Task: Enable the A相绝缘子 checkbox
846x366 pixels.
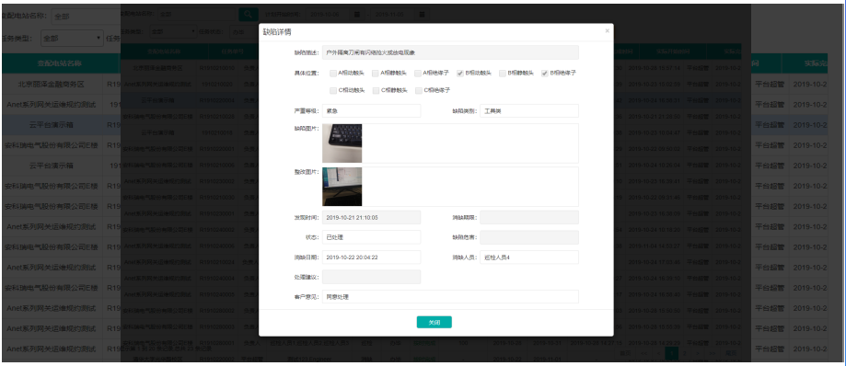Action: point(418,74)
